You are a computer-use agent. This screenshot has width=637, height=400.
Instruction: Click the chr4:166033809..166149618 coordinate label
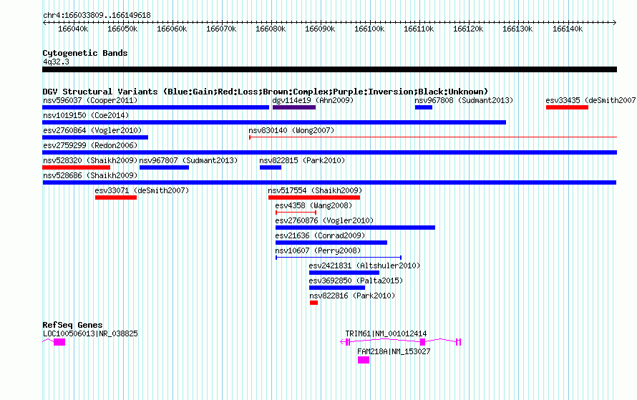click(x=97, y=15)
